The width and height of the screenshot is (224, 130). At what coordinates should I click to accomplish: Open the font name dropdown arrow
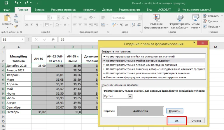pos(48,18)
